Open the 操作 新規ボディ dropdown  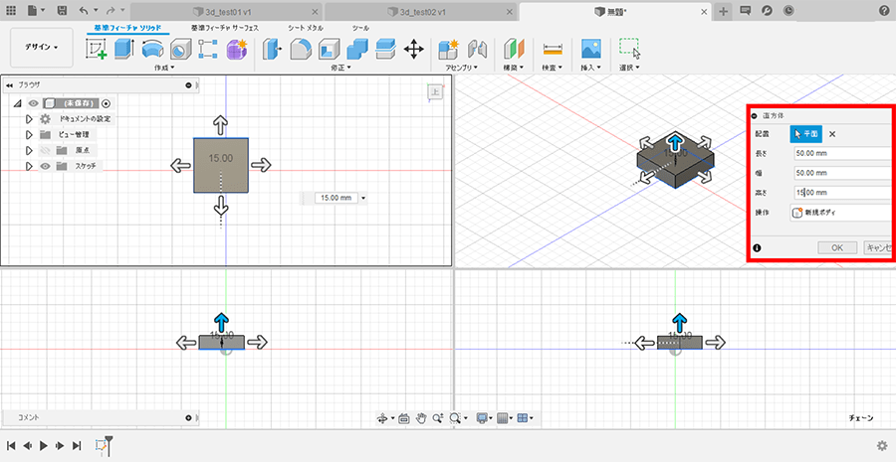[841, 213]
